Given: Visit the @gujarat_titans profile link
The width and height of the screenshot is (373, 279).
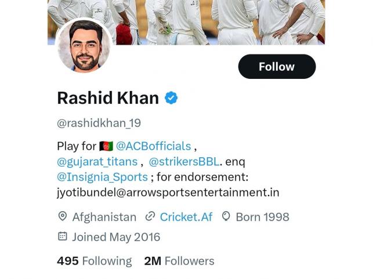Looking at the screenshot, I should pyautogui.click(x=97, y=161).
